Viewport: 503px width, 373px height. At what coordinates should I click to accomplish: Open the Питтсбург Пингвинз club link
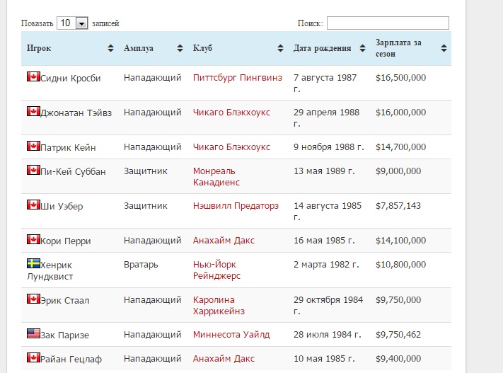238,78
